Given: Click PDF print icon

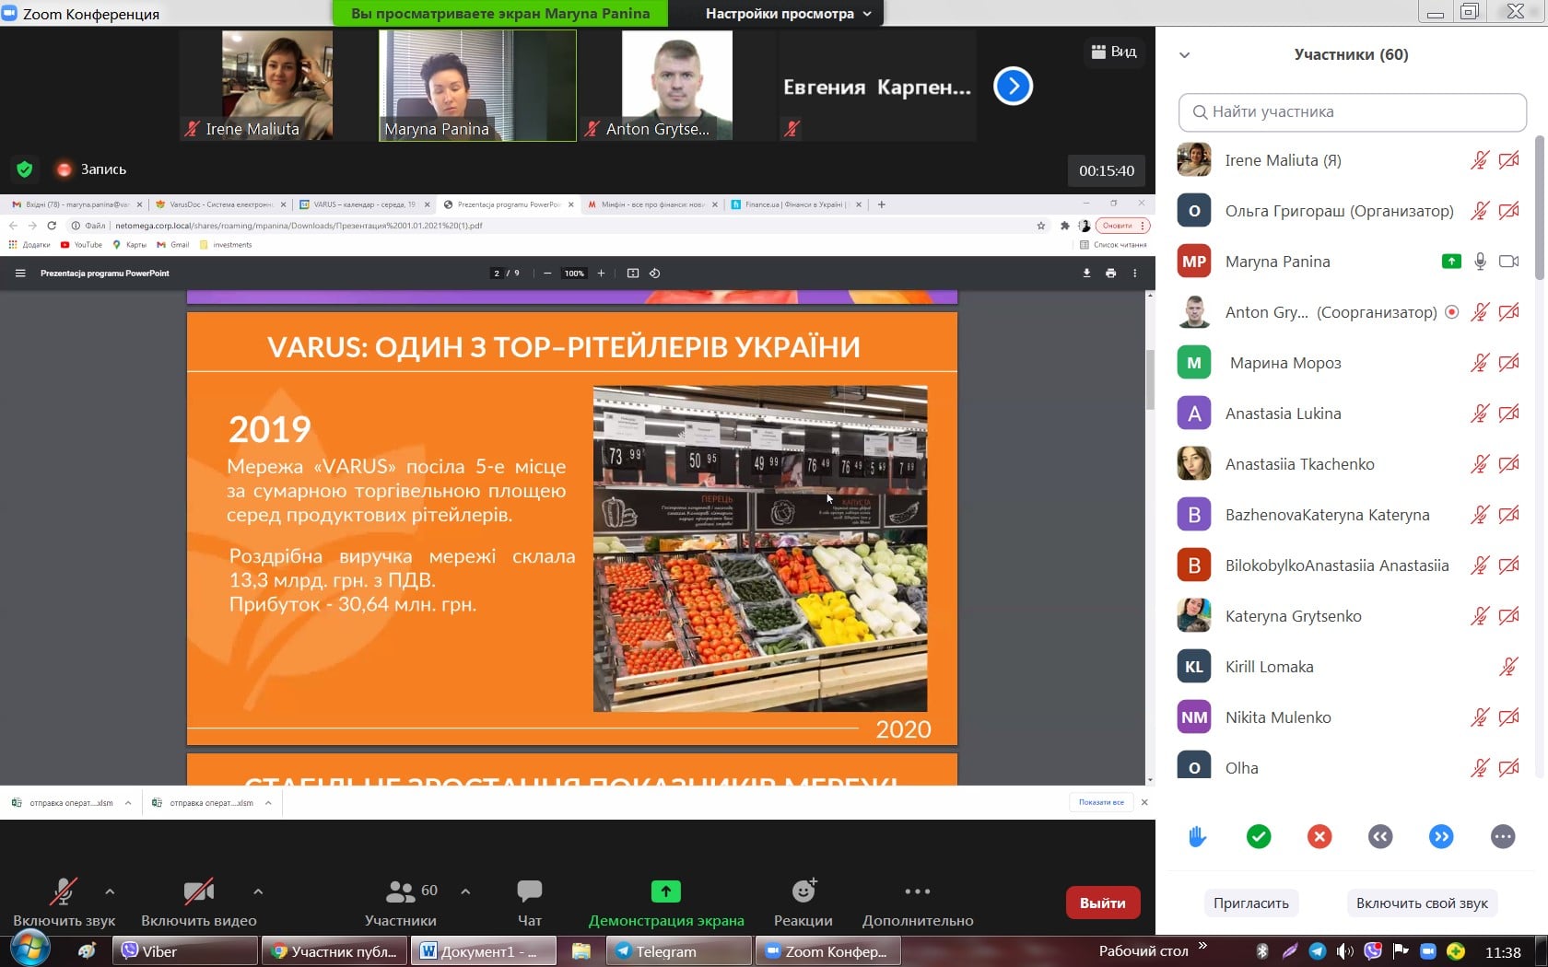Looking at the screenshot, I should [1110, 274].
